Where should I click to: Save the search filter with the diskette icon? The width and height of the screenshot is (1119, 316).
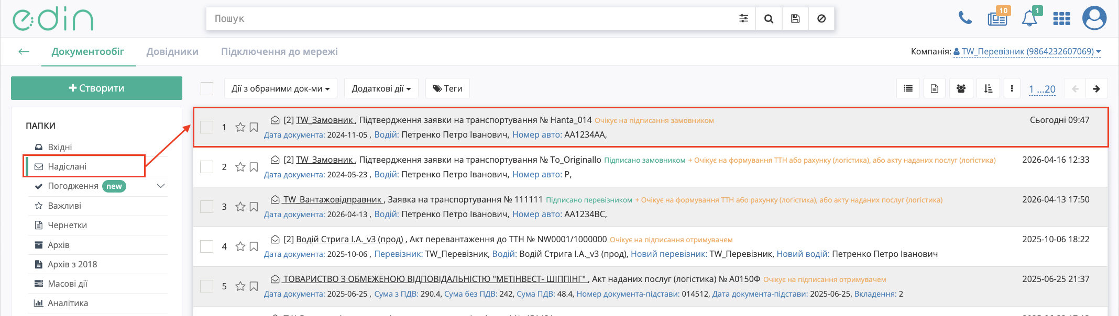point(795,18)
